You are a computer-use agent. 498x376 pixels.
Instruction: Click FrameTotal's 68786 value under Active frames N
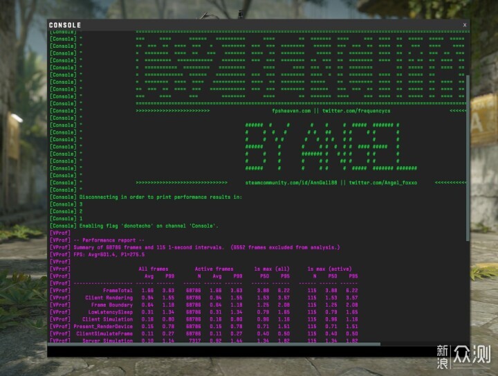coord(193,291)
